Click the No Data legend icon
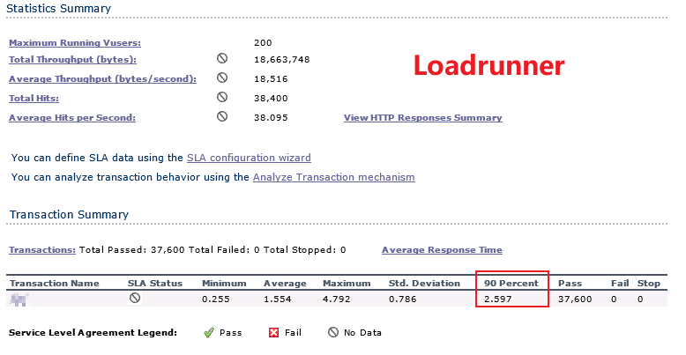The width and height of the screenshot is (686, 355). click(x=333, y=332)
